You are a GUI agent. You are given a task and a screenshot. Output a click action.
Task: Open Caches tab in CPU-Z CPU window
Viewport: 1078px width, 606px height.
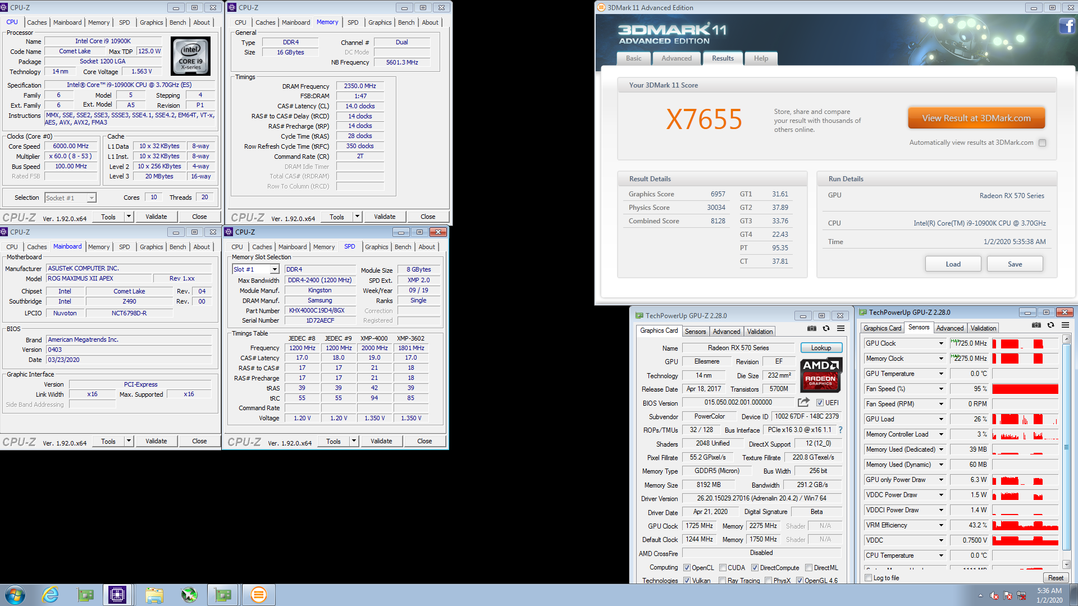pos(37,22)
